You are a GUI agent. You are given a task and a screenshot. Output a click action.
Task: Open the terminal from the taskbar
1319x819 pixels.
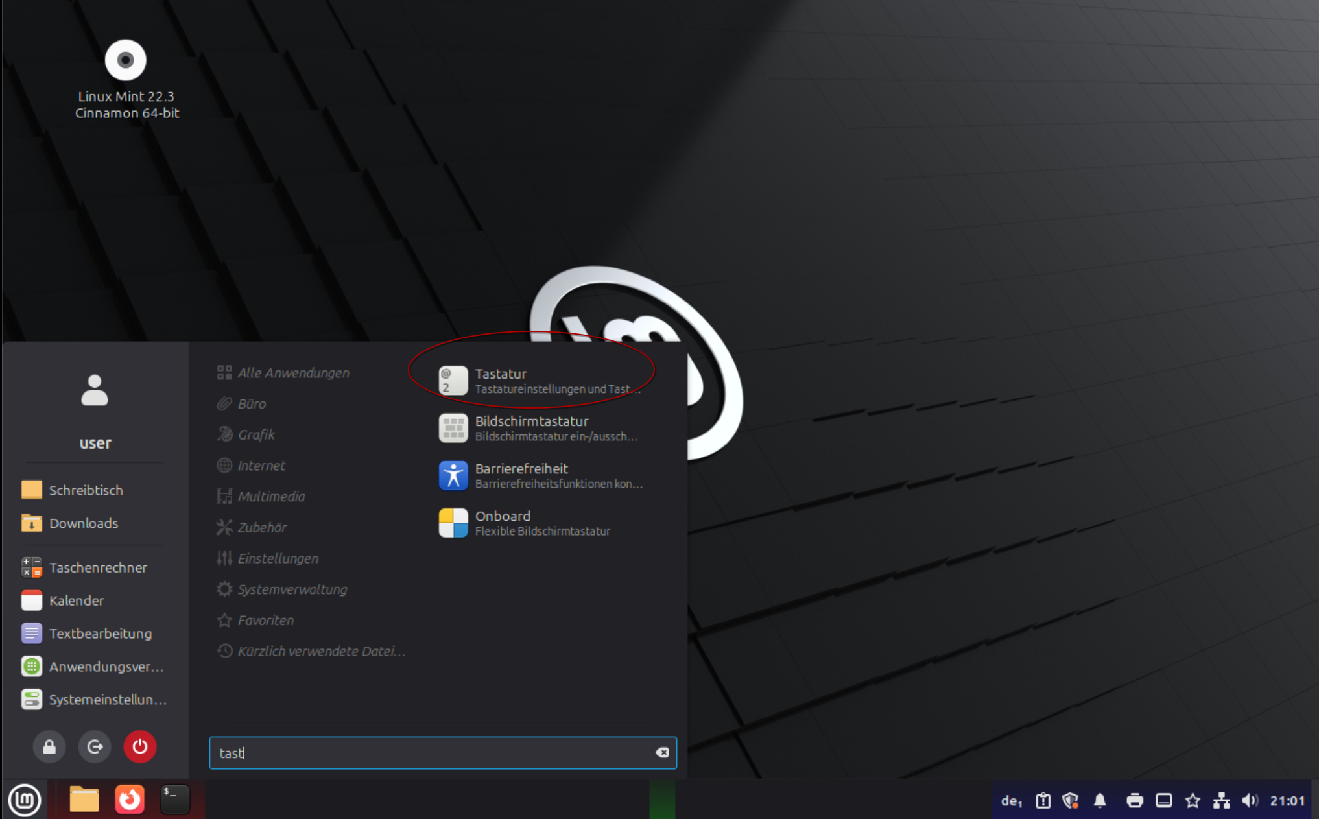[x=173, y=800]
